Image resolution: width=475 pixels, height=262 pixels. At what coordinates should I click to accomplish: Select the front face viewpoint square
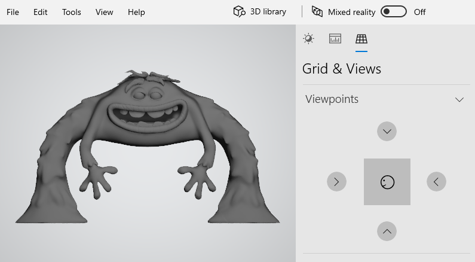[x=387, y=182]
